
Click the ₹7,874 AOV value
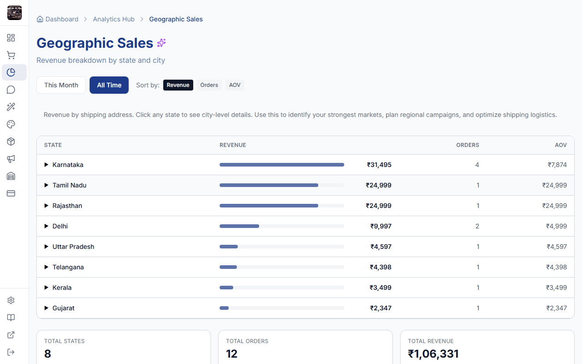tap(557, 165)
